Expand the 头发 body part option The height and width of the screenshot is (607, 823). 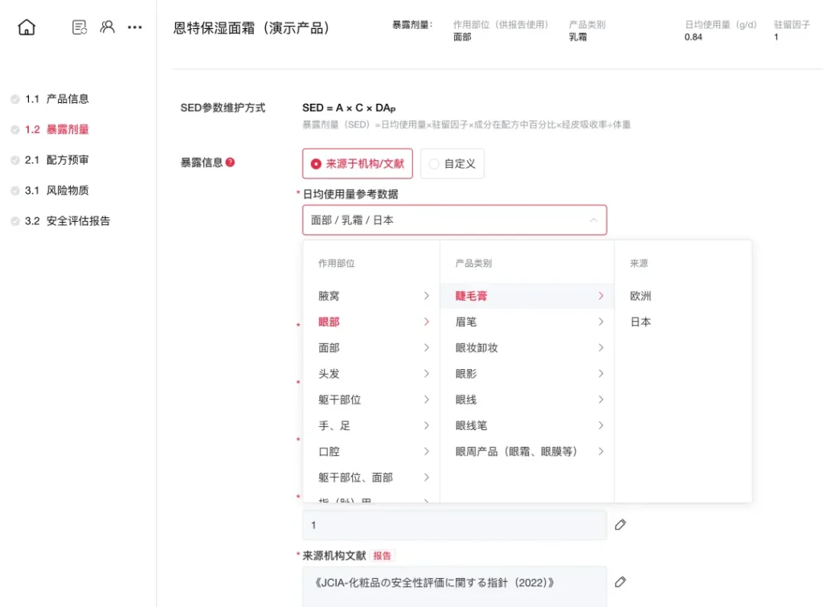(373, 374)
